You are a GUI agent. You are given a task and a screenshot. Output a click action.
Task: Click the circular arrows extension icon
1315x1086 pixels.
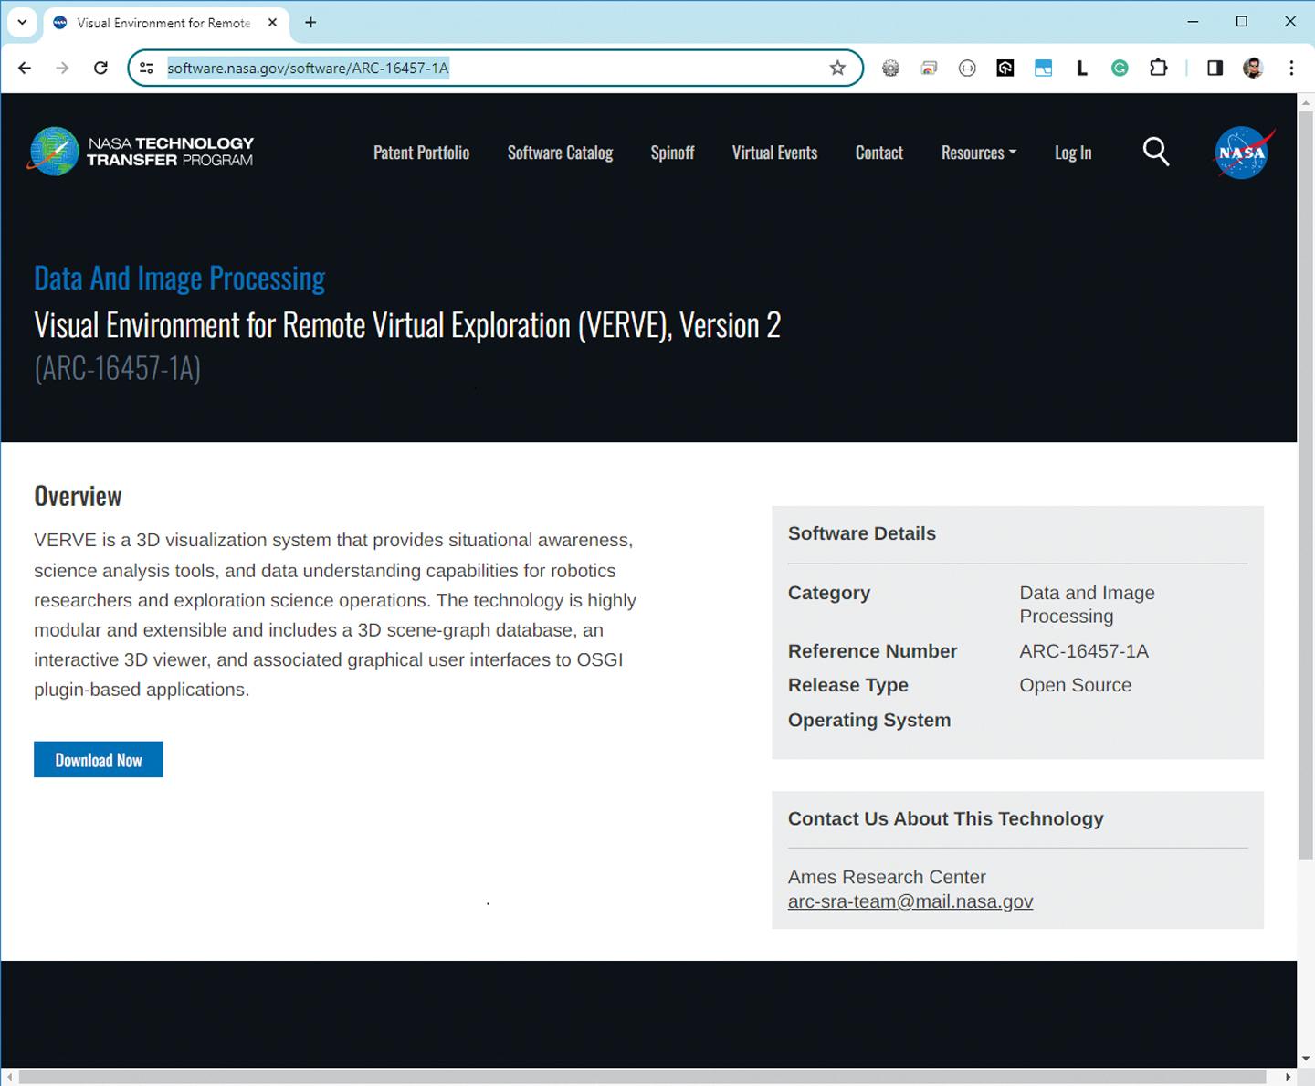point(967,68)
